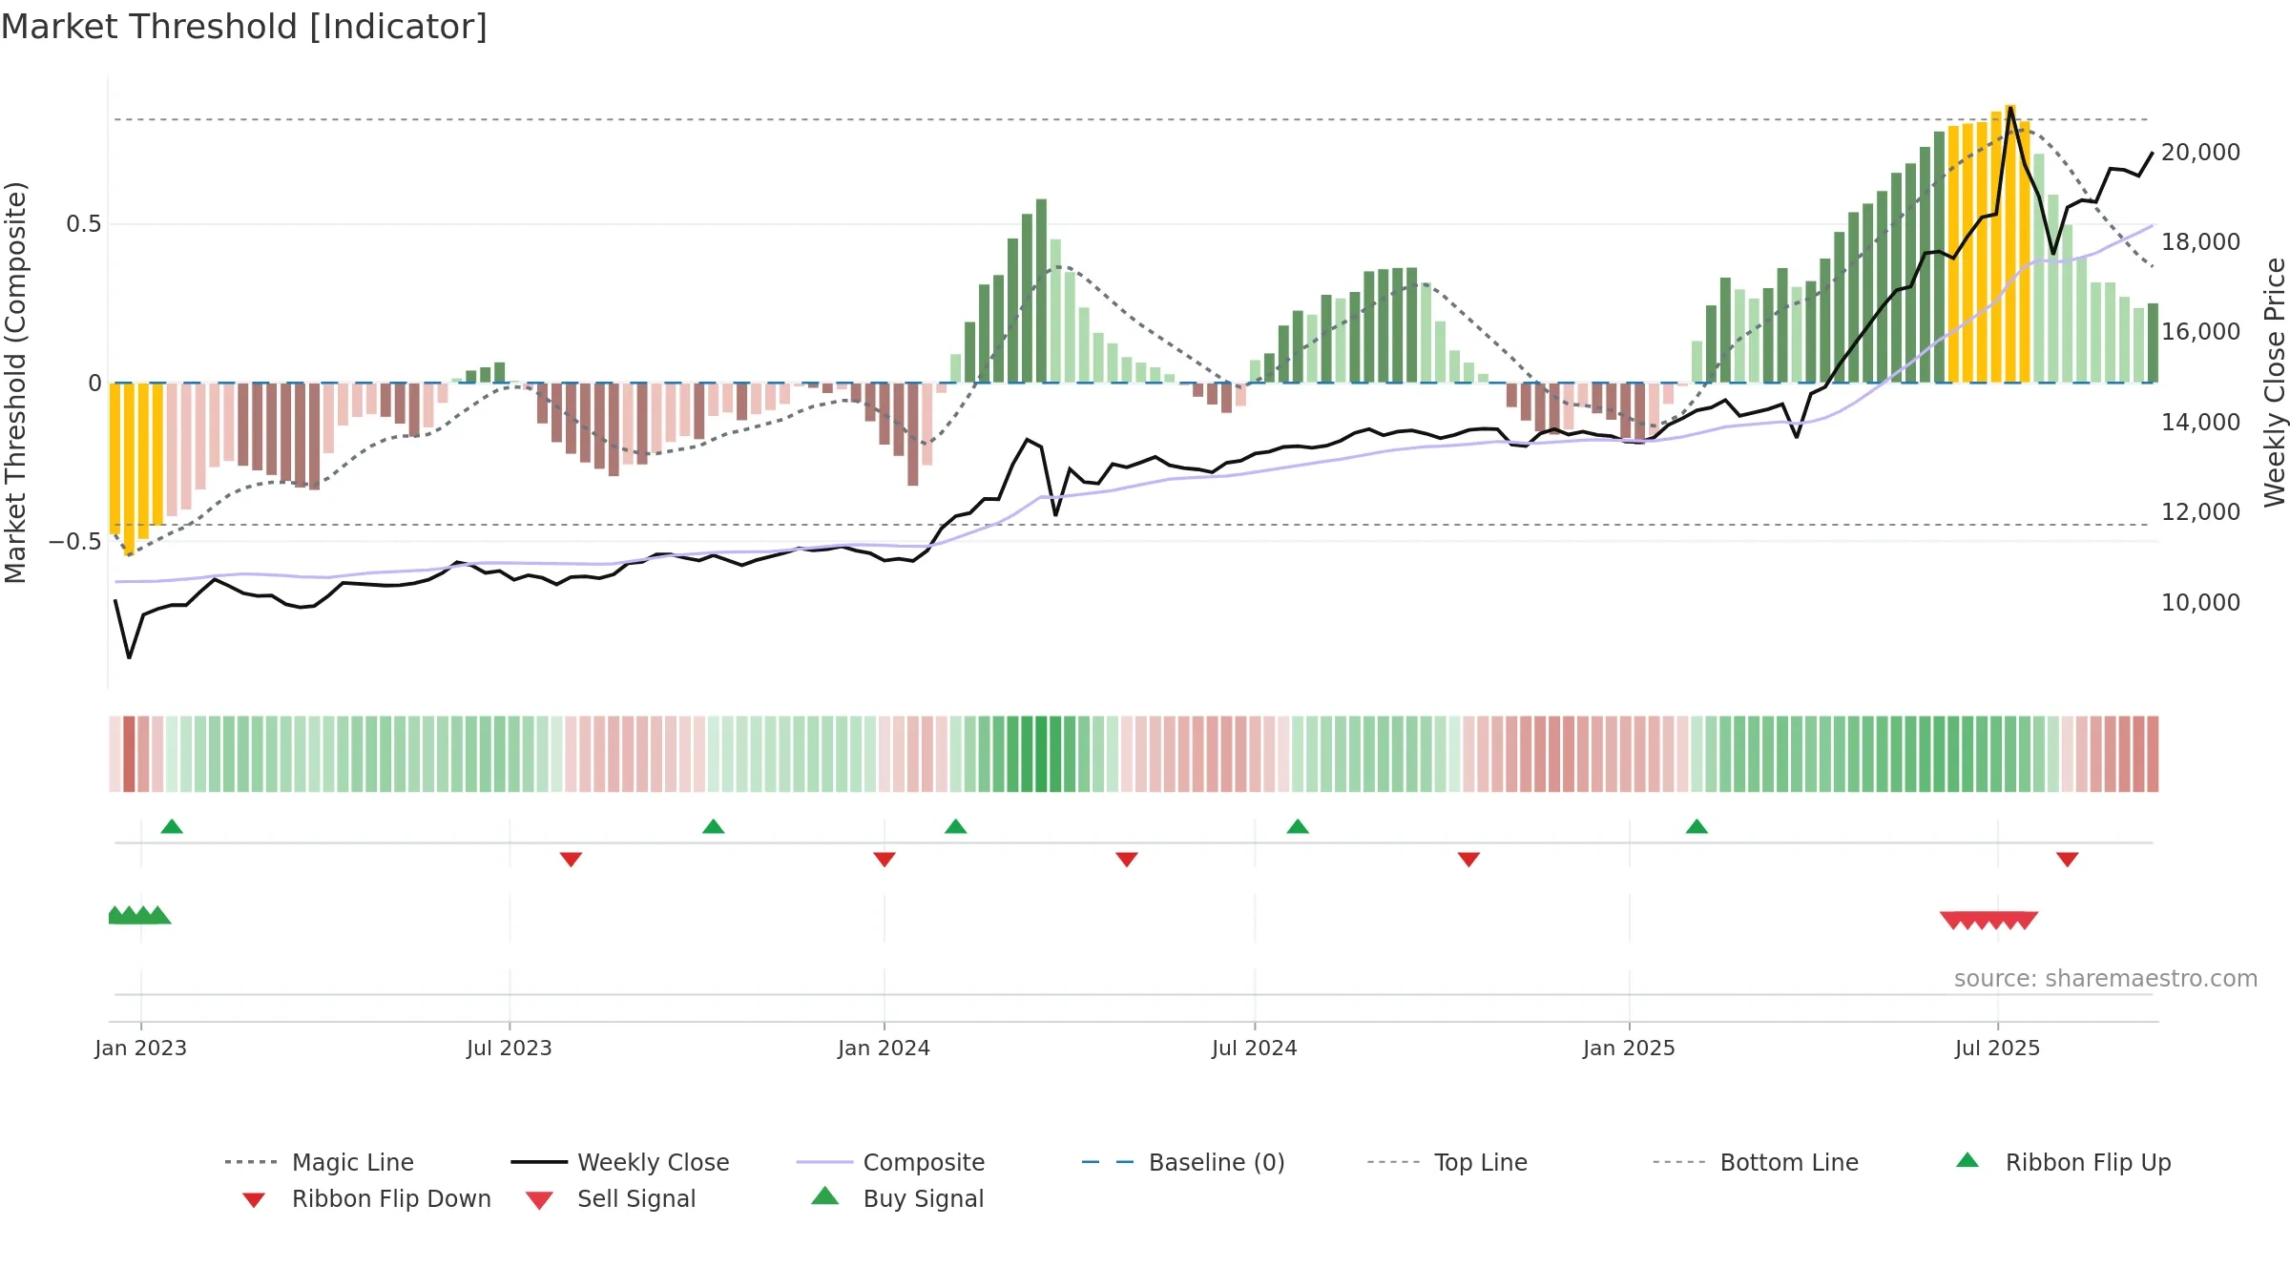Toggle the Magic Line legend entry
The width and height of the screenshot is (2290, 1288).
[x=319, y=1162]
